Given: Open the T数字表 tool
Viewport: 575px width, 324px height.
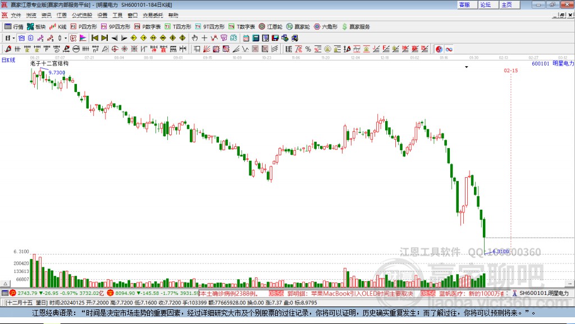Looking at the screenshot, I should (241, 27).
